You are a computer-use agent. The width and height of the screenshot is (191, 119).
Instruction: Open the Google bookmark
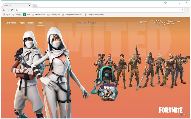tap(17, 15)
